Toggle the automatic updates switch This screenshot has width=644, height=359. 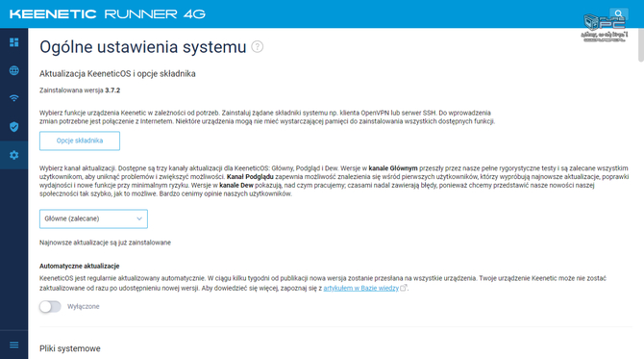pos(50,306)
